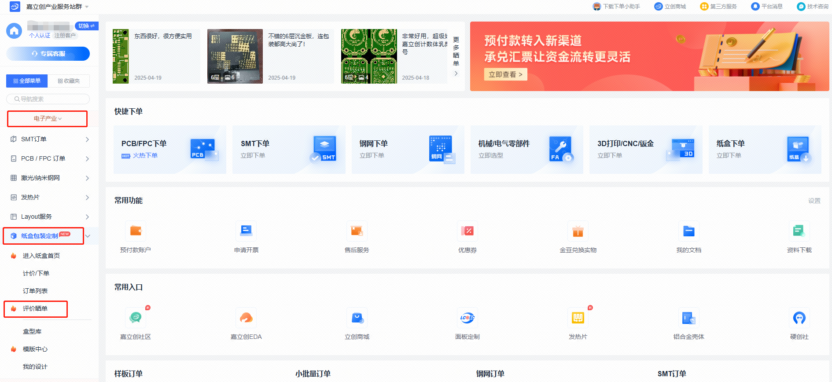
Task: Click the 预付款账户 wallet icon
Action: pos(135,231)
